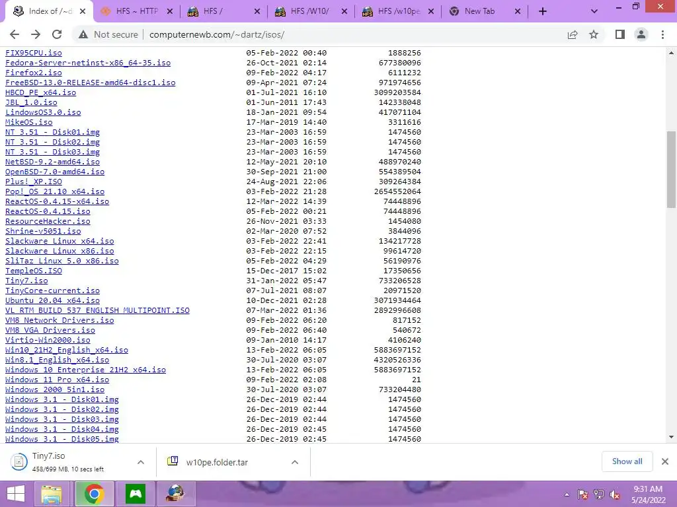
Task: Switch to New Tab tab
Action: (485, 12)
